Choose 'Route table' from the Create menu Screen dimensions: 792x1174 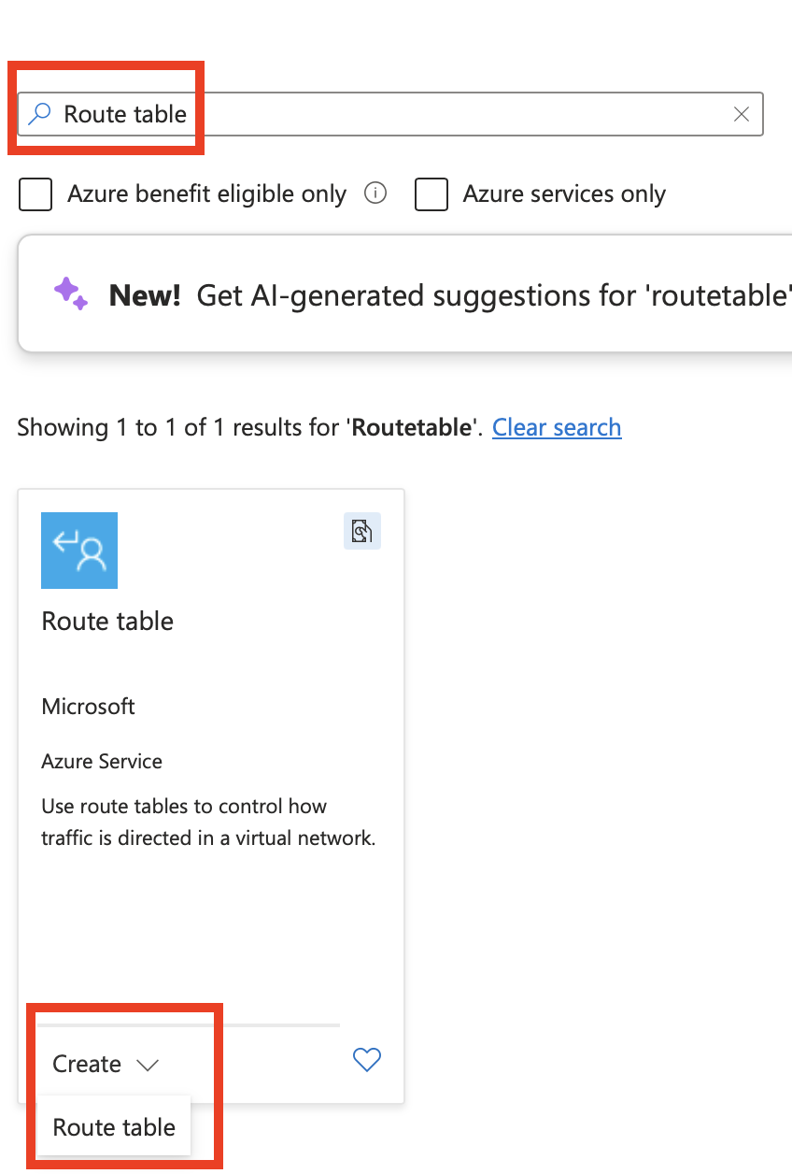click(x=114, y=1127)
